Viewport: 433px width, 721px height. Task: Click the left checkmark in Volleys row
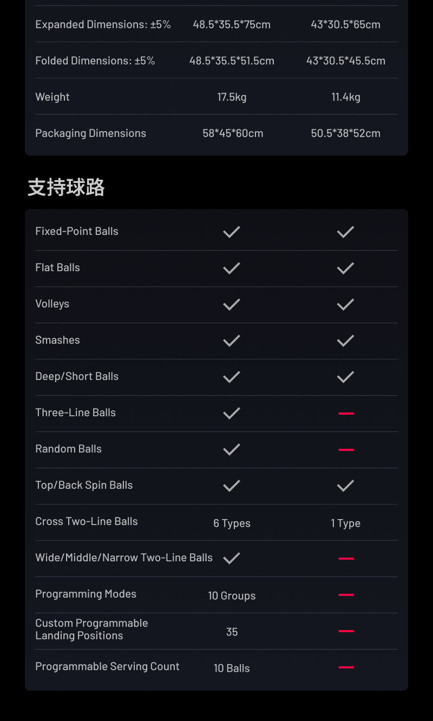click(232, 305)
